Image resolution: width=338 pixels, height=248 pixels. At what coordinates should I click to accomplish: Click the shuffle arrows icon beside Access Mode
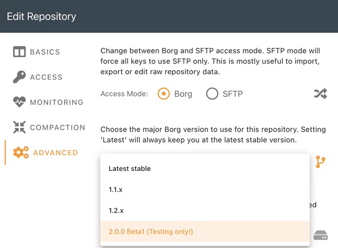coord(321,94)
